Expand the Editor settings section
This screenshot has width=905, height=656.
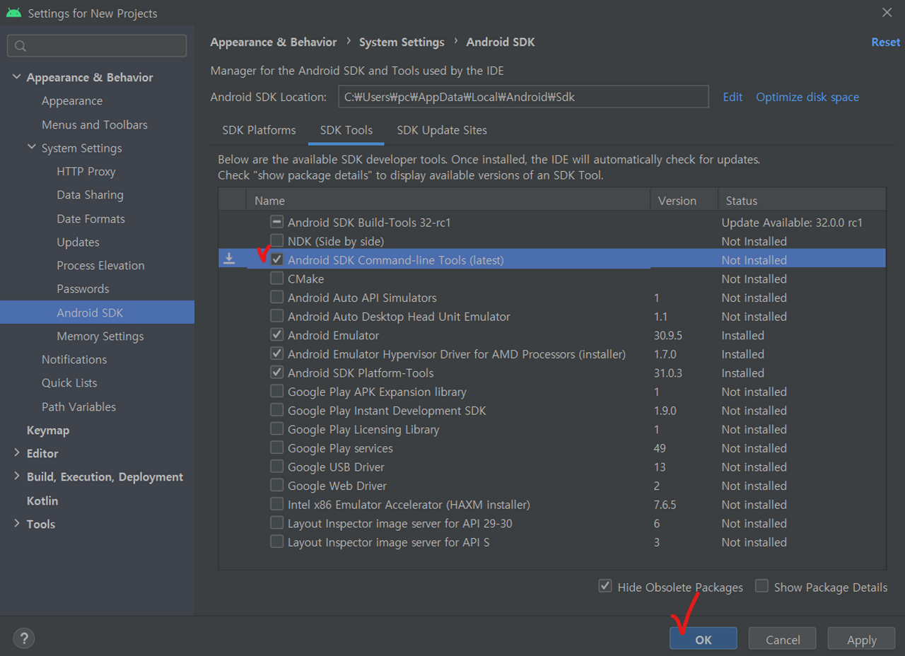pyautogui.click(x=17, y=453)
